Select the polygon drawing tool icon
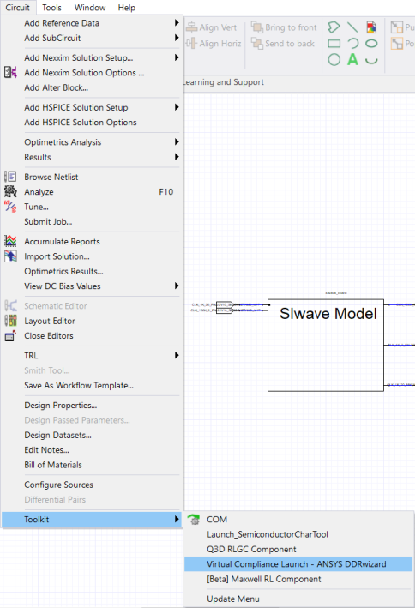The height and width of the screenshot is (608, 415). [334, 27]
